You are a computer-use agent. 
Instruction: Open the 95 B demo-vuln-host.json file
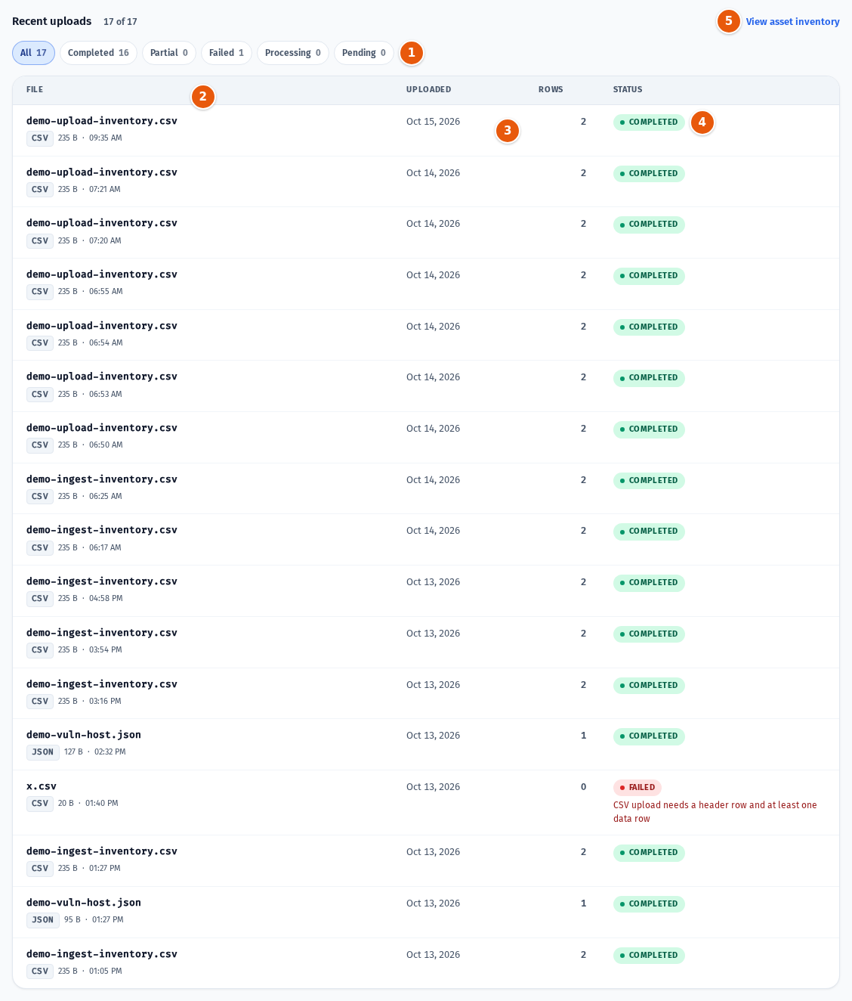(x=84, y=903)
